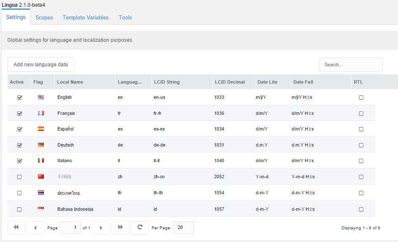Sort by LCID String column

[182, 82]
